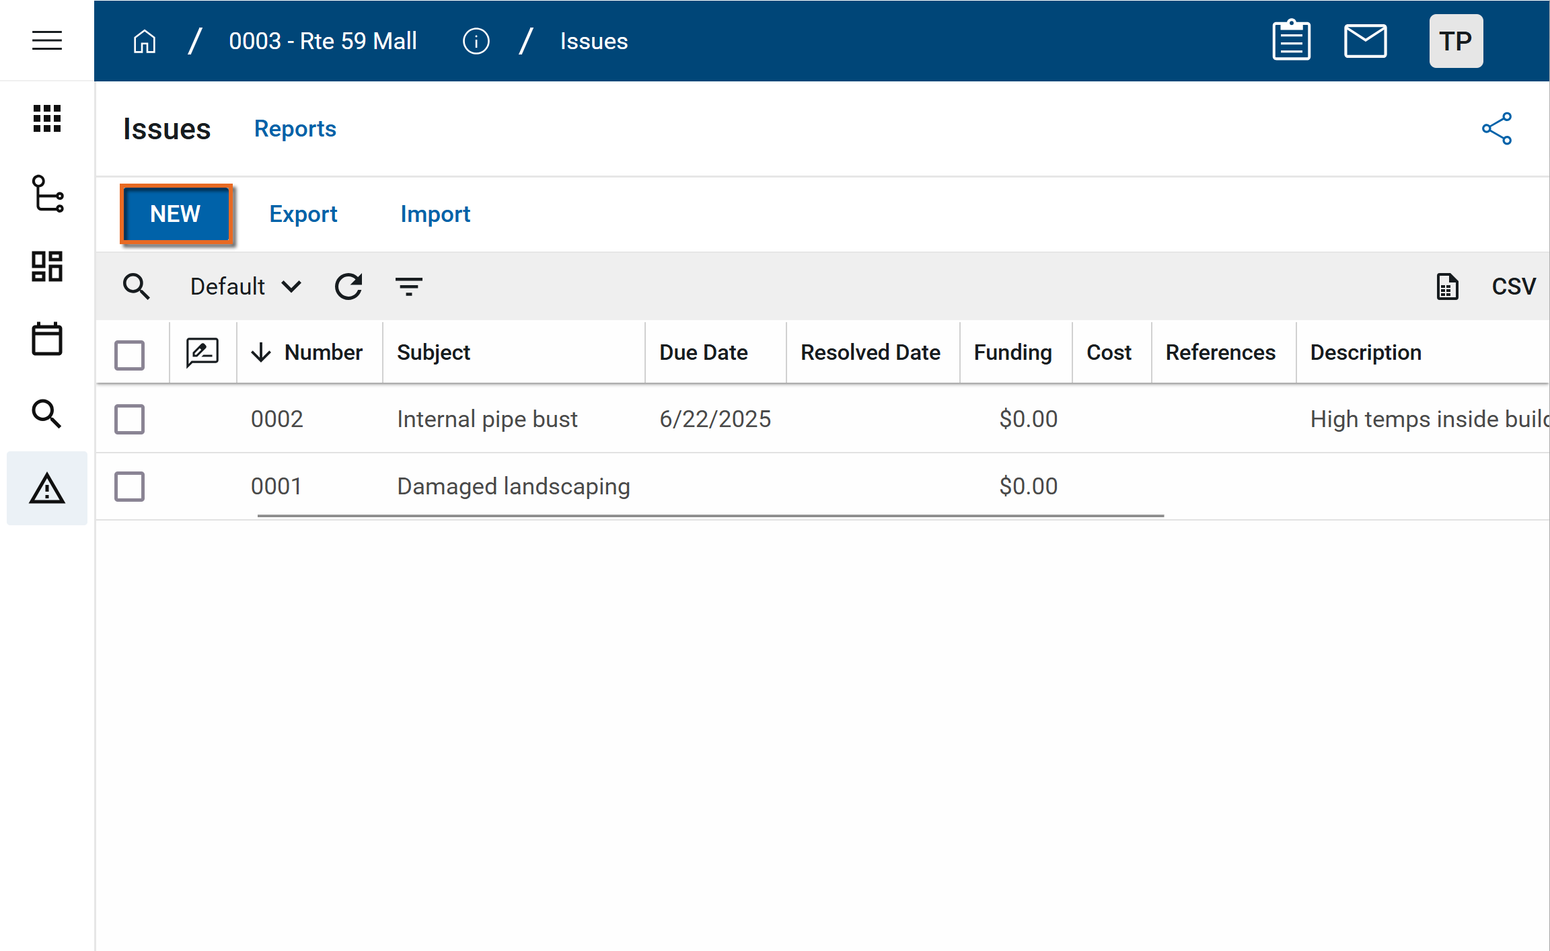
Task: Open the apps grid sidebar icon
Action: coord(47,118)
